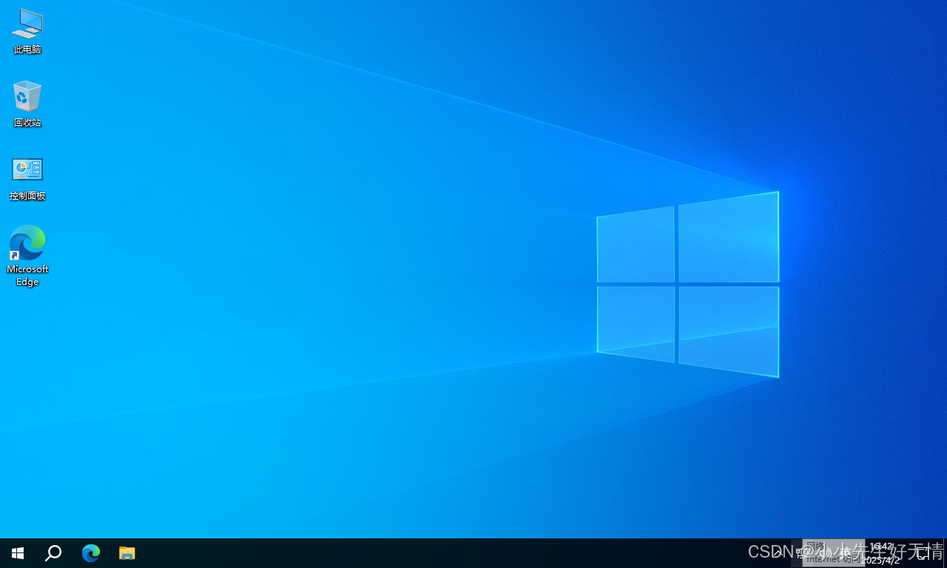Launch Edge from the taskbar
947x568 pixels.
pyautogui.click(x=91, y=553)
